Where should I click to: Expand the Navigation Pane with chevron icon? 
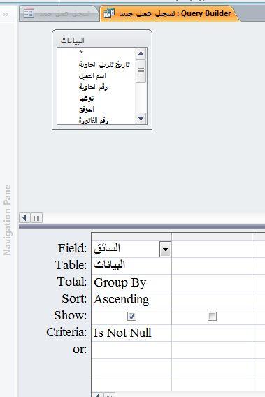pos(5,15)
